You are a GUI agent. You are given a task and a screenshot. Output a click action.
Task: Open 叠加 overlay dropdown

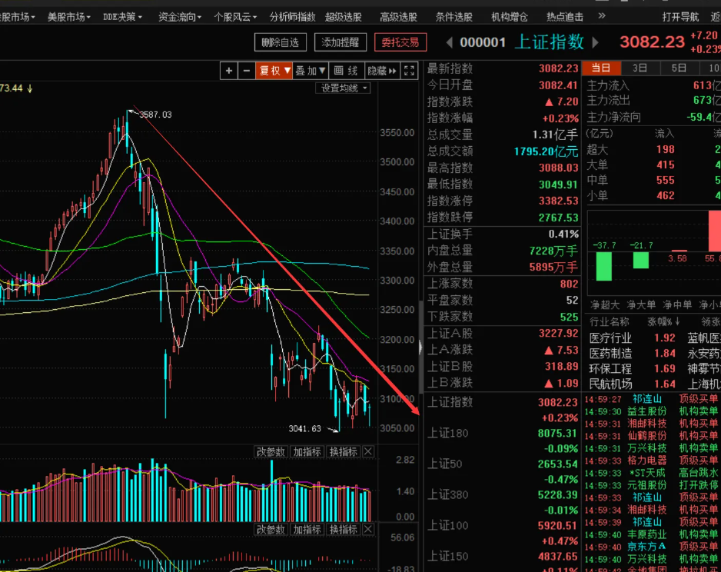point(311,71)
